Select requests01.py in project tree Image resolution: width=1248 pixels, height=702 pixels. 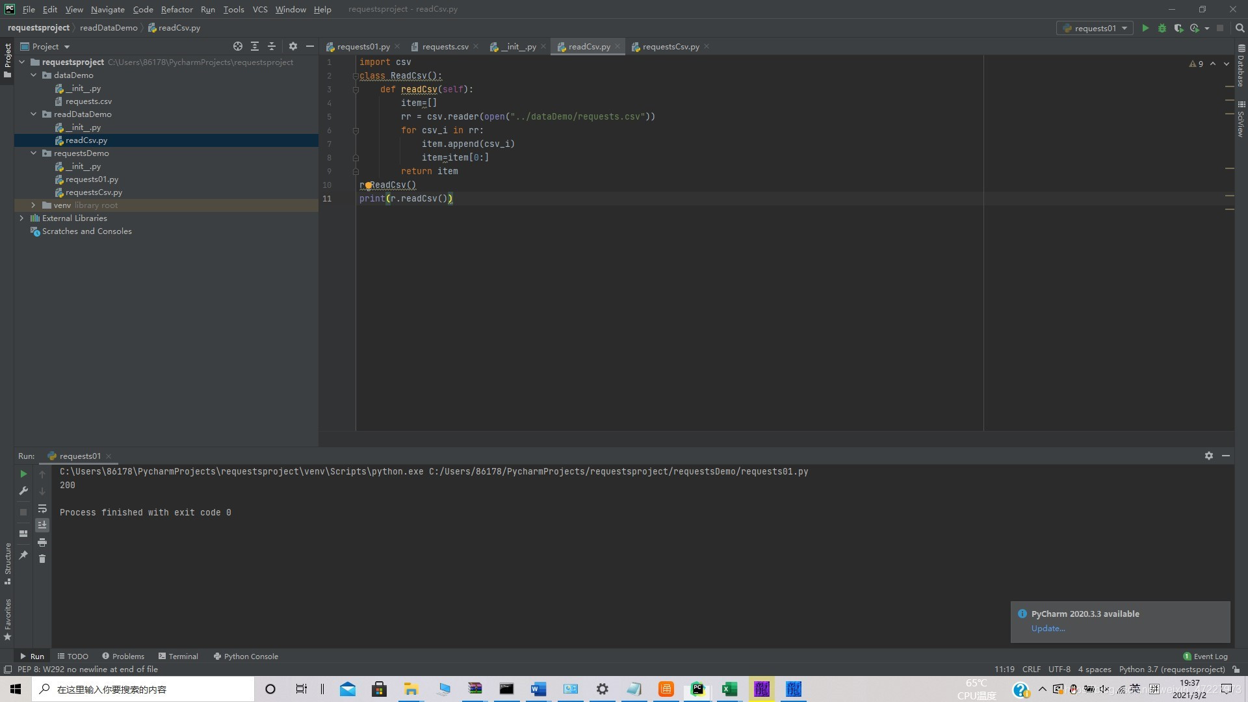pyautogui.click(x=92, y=178)
